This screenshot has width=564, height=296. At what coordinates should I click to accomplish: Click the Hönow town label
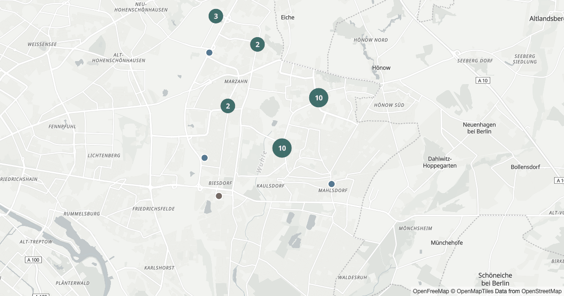[381, 68]
